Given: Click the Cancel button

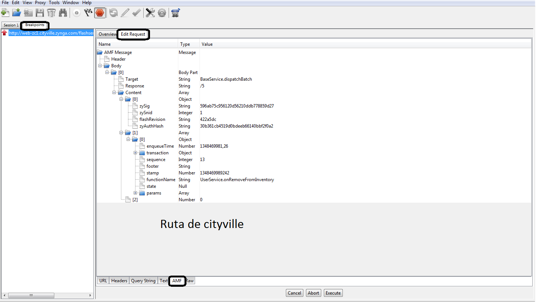Looking at the screenshot, I should click(x=294, y=293).
